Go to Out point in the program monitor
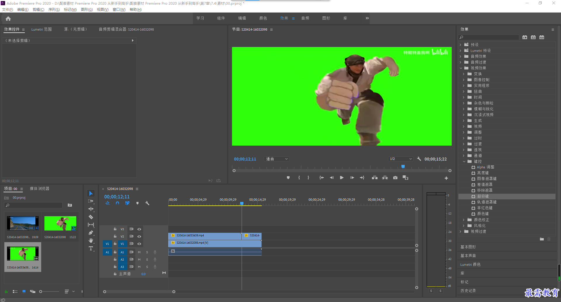Image resolution: width=561 pixels, height=302 pixels. point(362,178)
